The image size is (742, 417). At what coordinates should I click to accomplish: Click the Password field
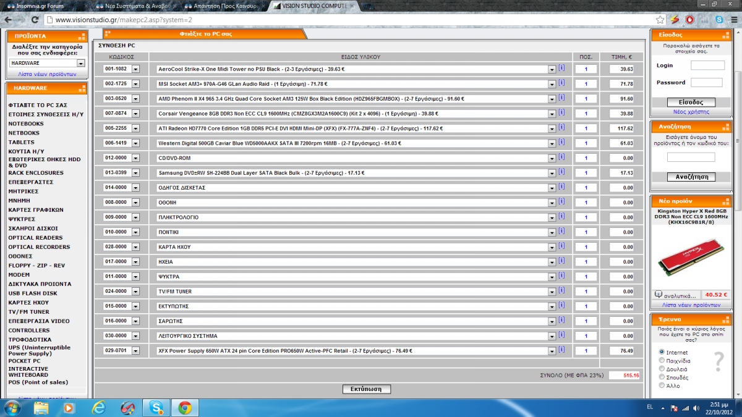(x=706, y=82)
